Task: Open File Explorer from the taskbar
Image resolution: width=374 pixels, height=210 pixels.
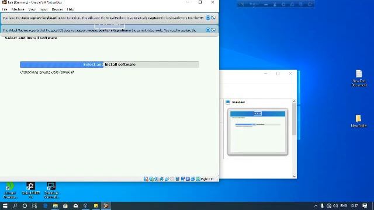Action: pyautogui.click(x=56, y=206)
